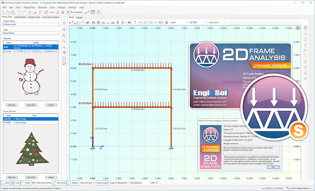Open the Analysis menu
The image size is (315, 191).
coord(62,7)
